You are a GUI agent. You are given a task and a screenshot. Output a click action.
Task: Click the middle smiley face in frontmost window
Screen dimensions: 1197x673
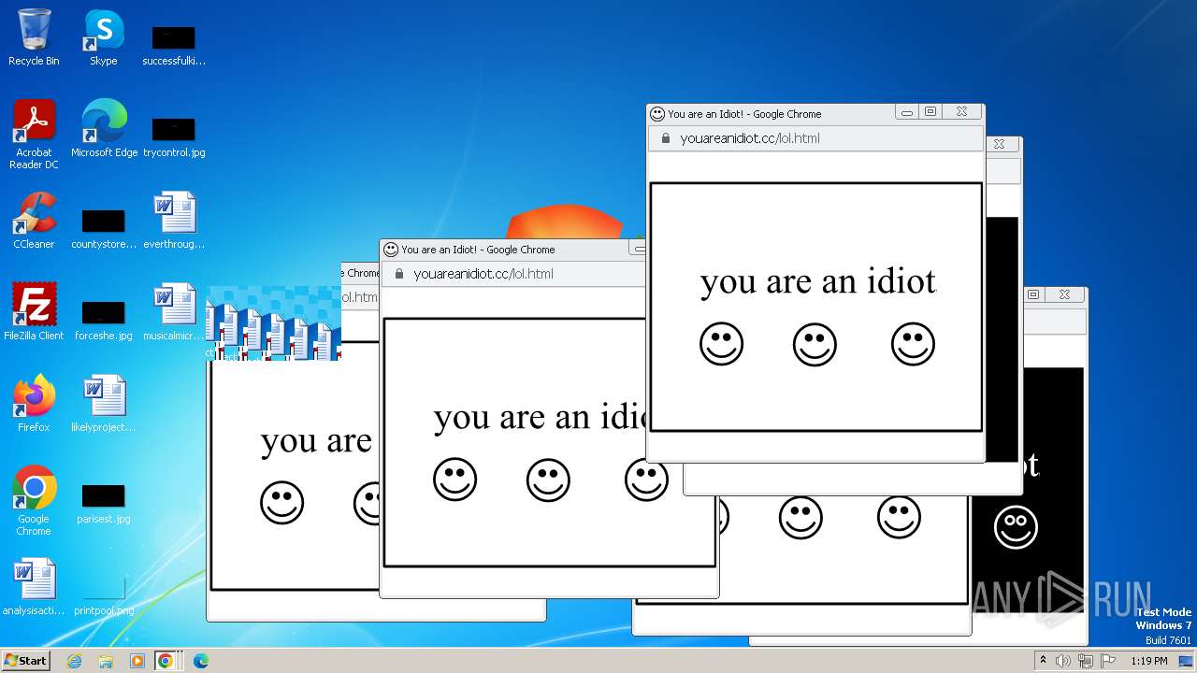[x=815, y=344]
